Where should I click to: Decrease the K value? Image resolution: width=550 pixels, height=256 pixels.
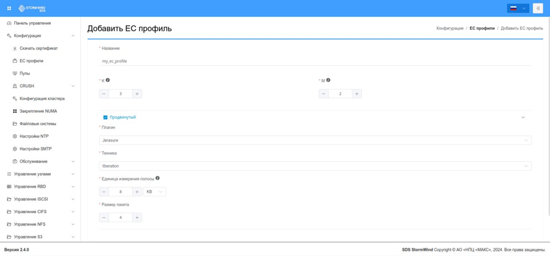point(104,94)
